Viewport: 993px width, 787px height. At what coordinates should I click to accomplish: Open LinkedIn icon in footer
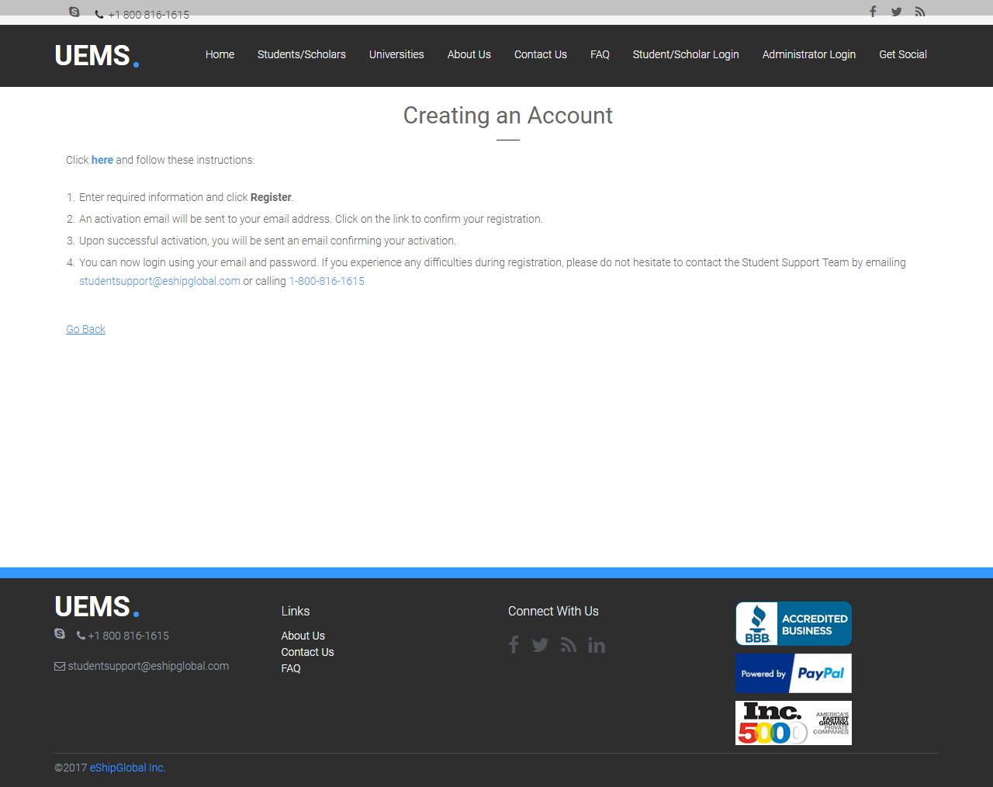597,645
